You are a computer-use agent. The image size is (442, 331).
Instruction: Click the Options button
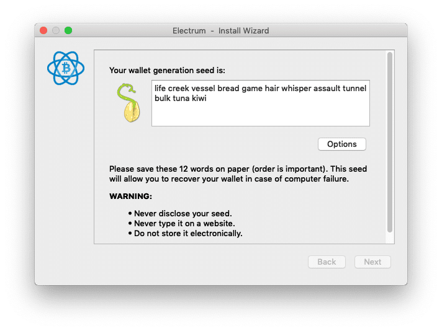(341, 144)
